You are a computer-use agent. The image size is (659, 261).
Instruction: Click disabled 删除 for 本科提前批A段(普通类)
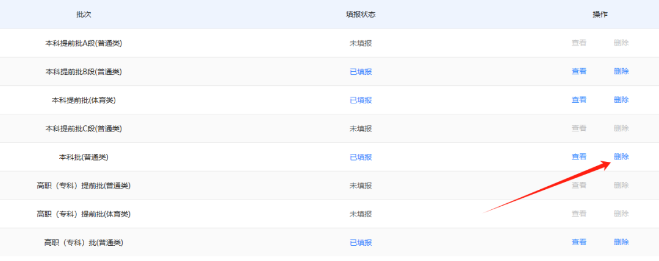pyautogui.click(x=621, y=43)
